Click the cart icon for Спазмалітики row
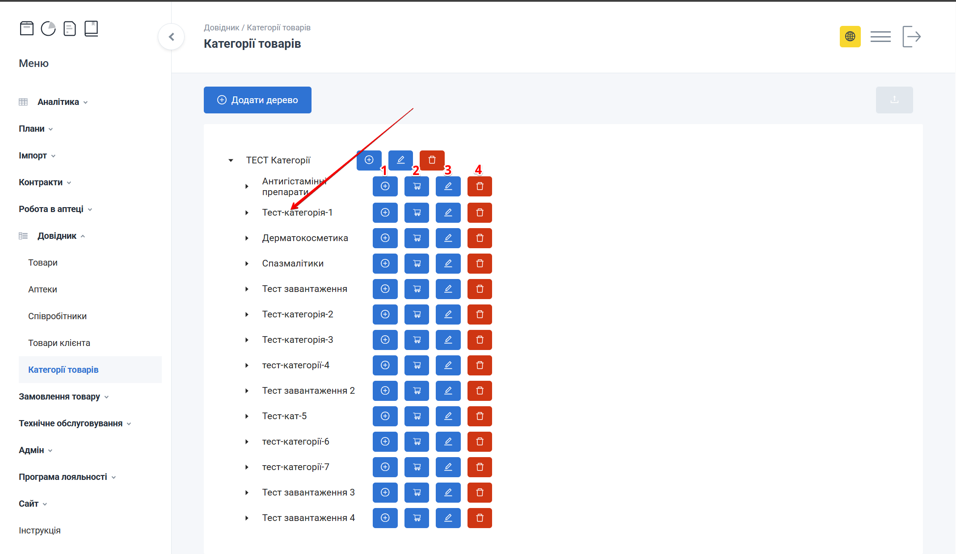The width and height of the screenshot is (956, 554). pos(417,263)
